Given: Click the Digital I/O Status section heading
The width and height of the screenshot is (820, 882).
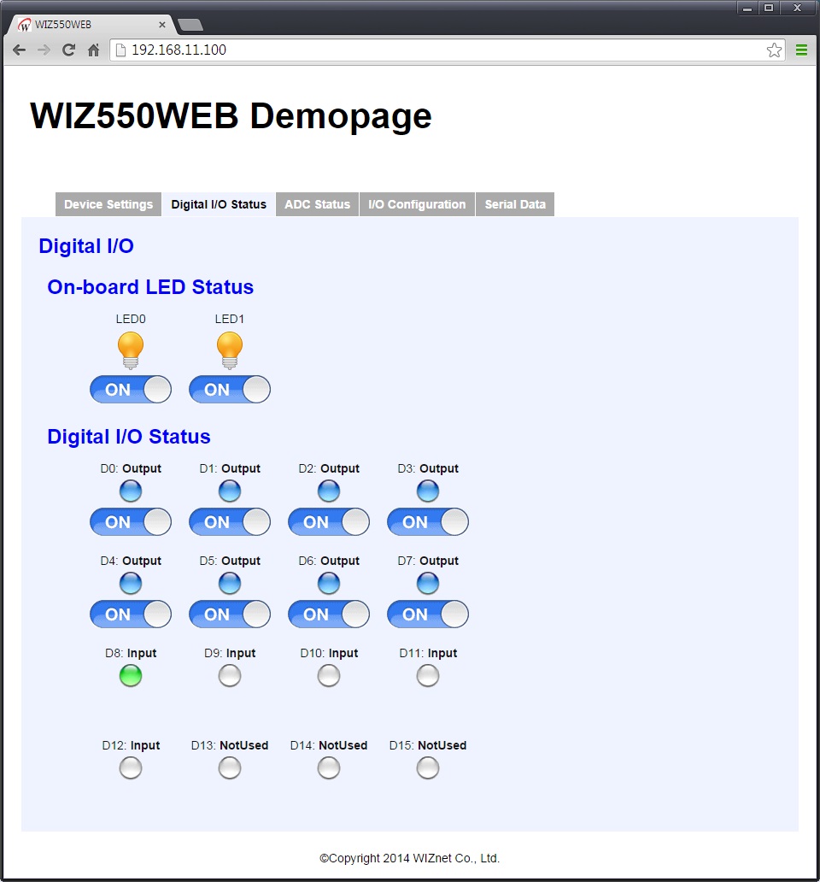Looking at the screenshot, I should point(129,437).
